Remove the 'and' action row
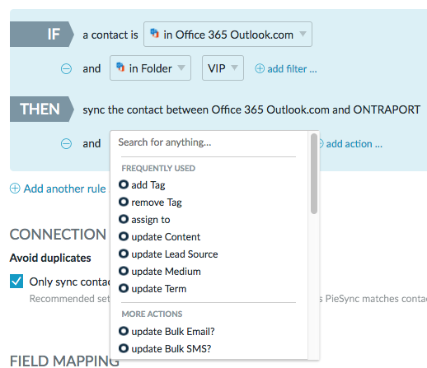Screen dimensions: 427x368 tap(66, 143)
